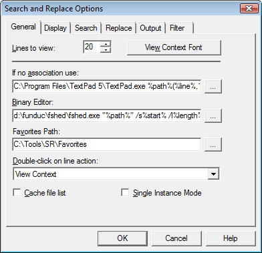
Task: Select the Filter tab
Action: [179, 28]
